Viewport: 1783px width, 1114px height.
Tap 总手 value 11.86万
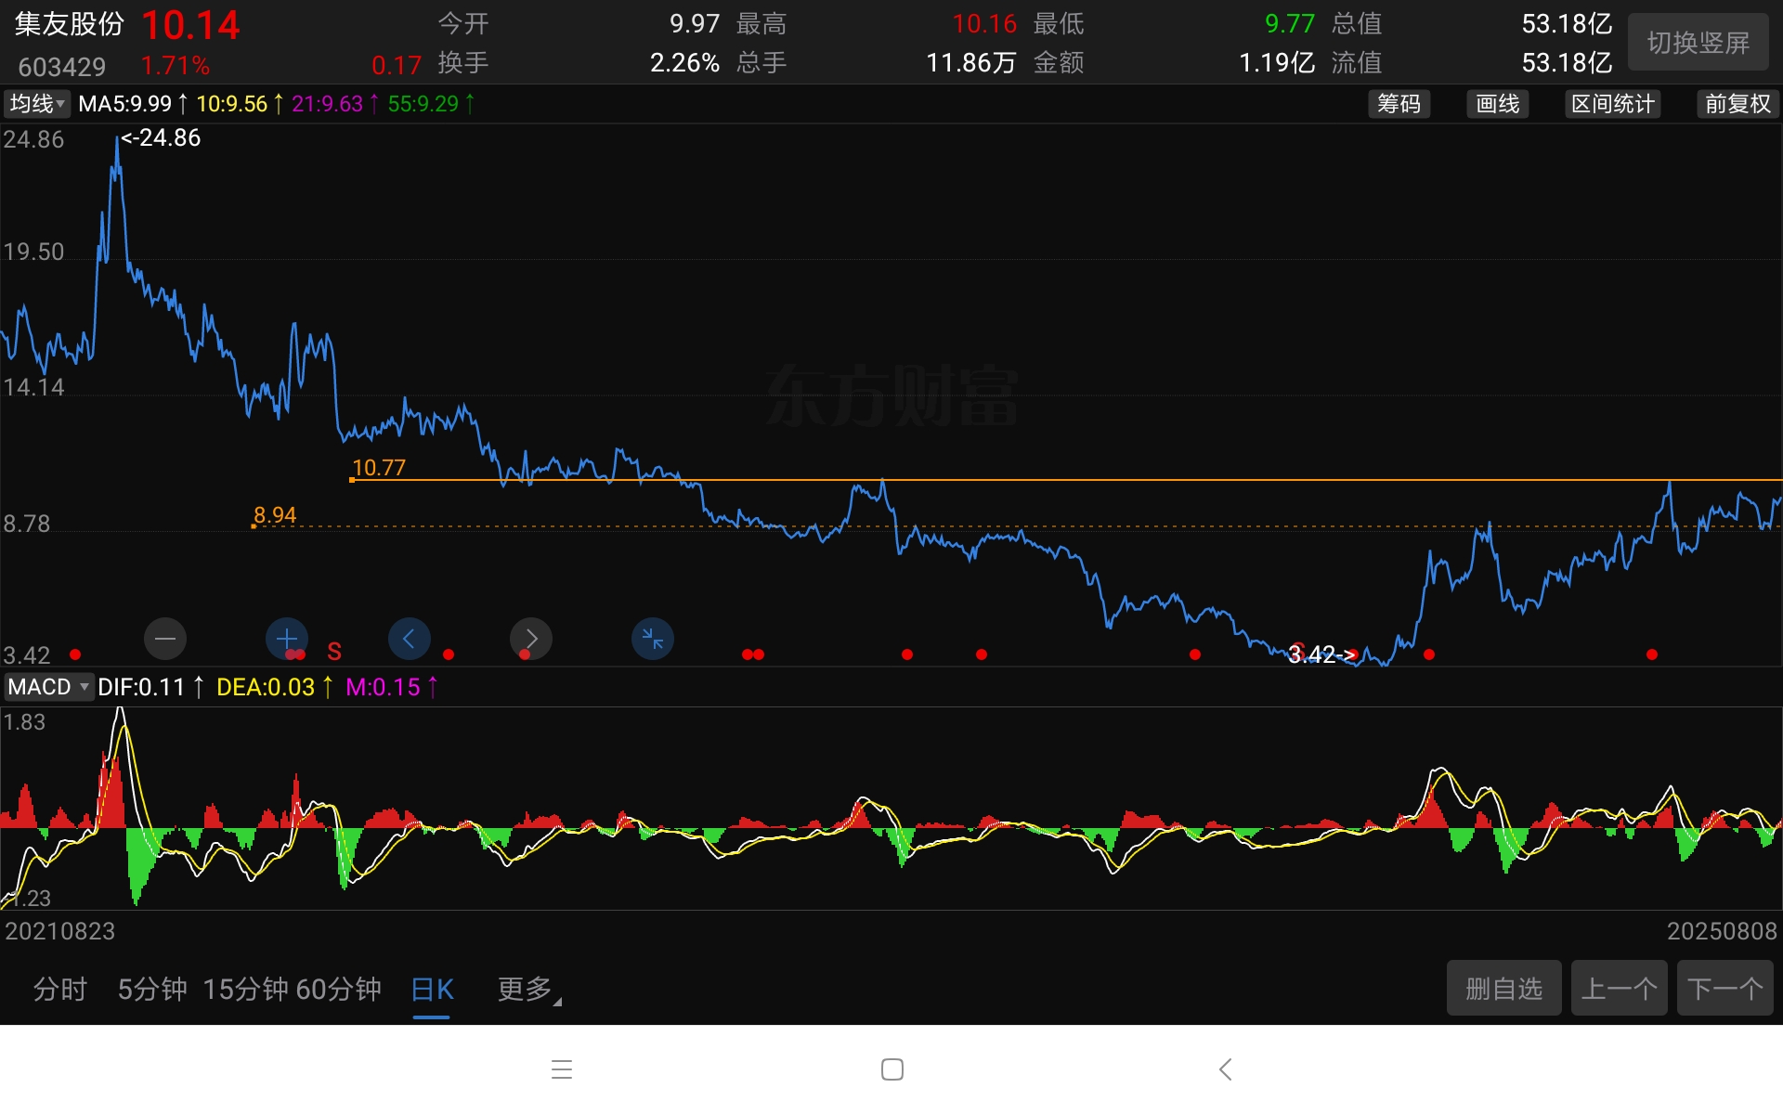970,63
